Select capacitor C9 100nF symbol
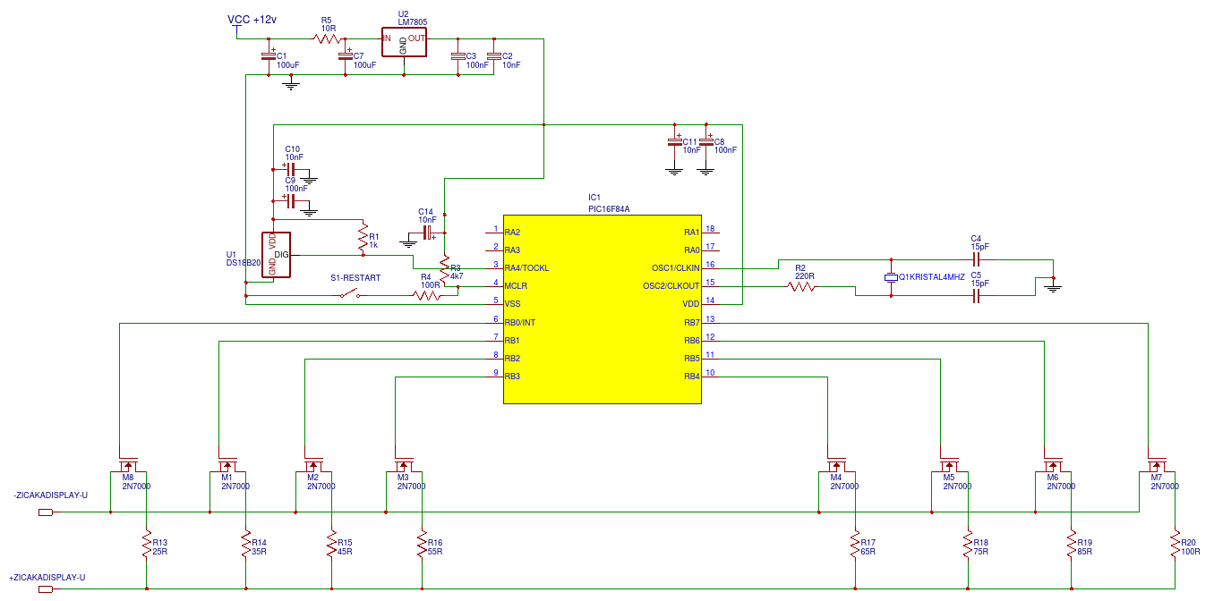 (x=289, y=201)
